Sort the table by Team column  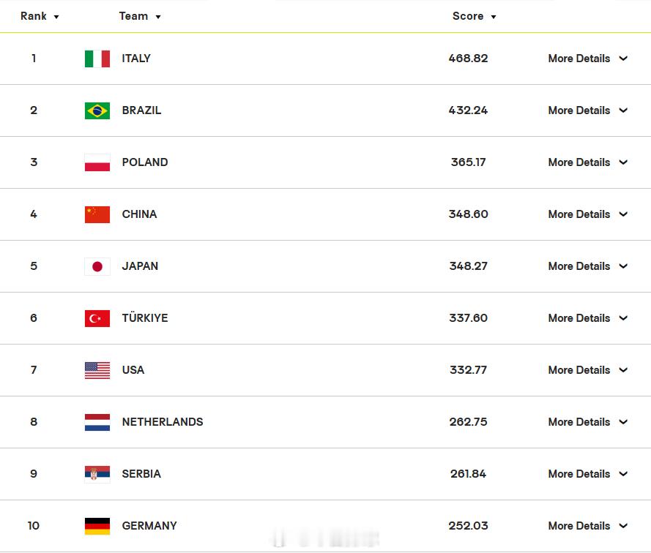coord(140,16)
